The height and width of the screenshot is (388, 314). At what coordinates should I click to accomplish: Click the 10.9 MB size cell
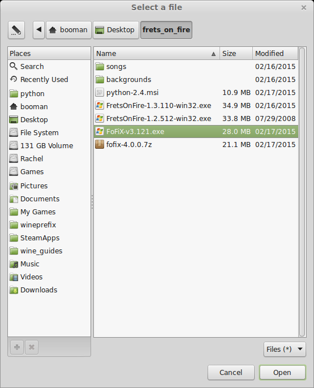click(236, 93)
